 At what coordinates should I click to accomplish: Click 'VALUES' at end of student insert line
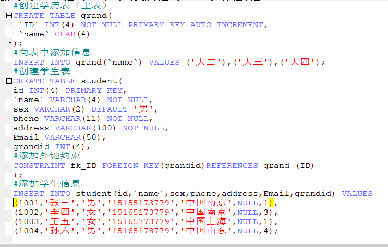(357, 194)
